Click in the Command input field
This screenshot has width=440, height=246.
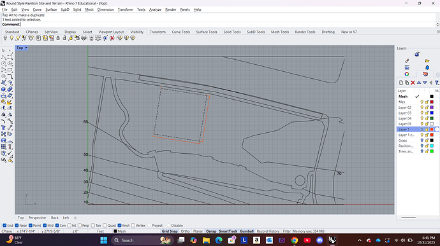click(228, 24)
